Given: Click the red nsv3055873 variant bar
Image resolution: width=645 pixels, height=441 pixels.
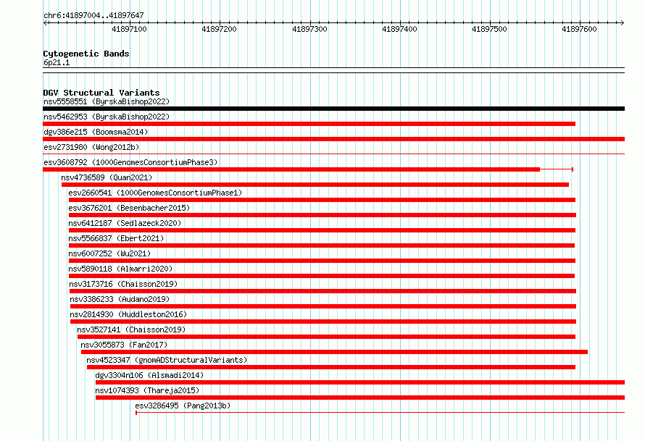Looking at the screenshot, I should pos(334,352).
